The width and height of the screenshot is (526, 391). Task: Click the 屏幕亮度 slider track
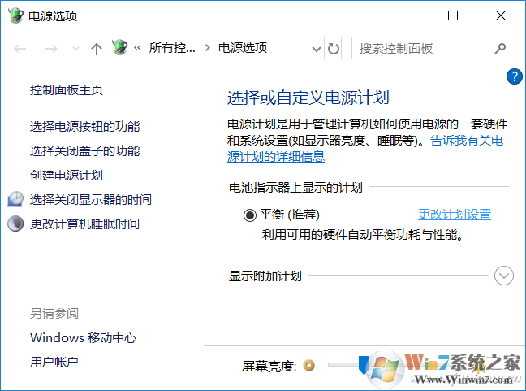[x=341, y=366]
